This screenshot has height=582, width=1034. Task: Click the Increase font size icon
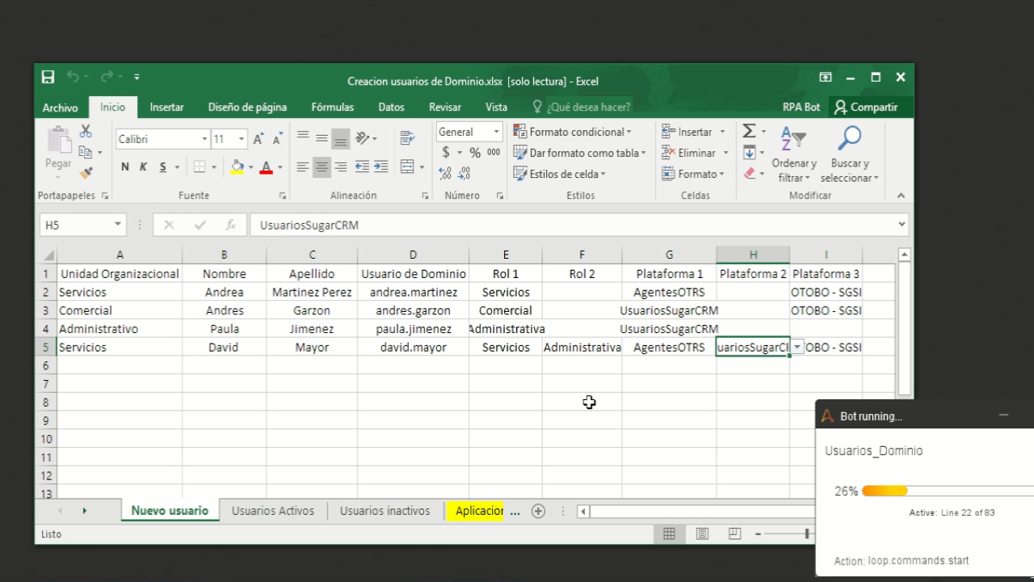[258, 139]
